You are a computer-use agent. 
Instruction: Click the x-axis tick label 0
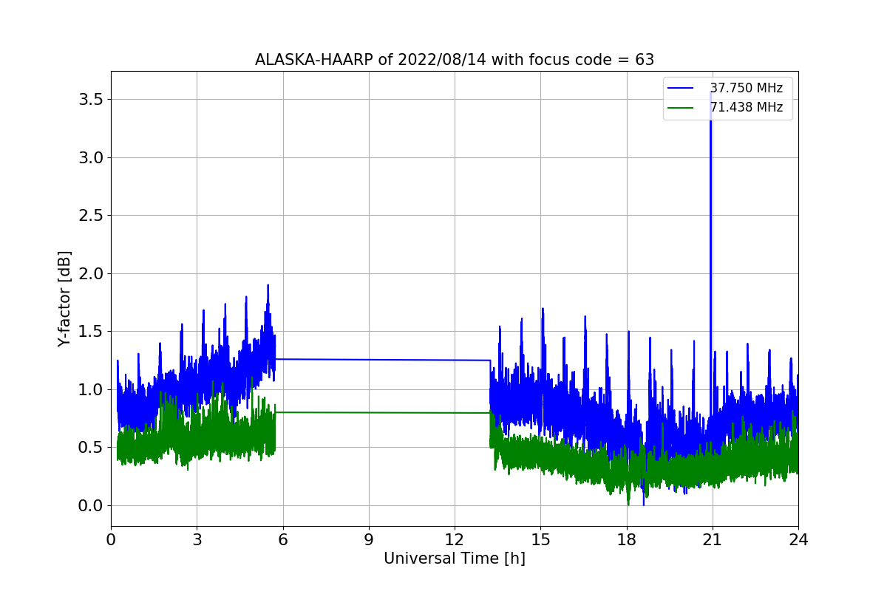111,540
